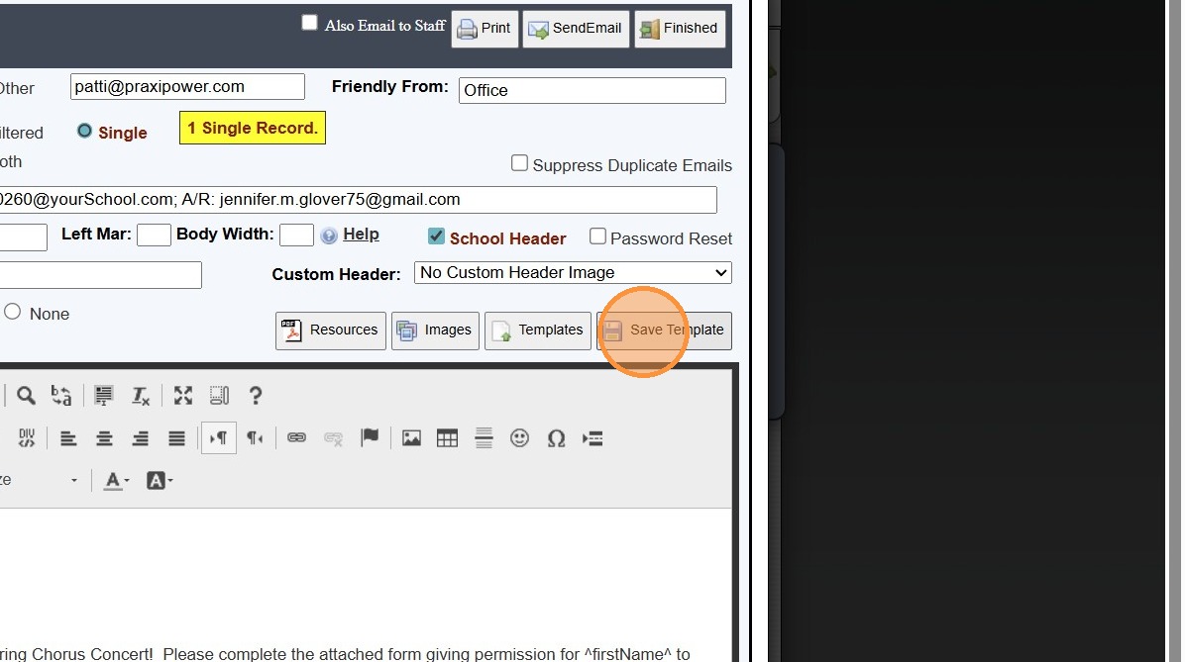Click Save Template button
The height and width of the screenshot is (662, 1185).
pos(664,331)
